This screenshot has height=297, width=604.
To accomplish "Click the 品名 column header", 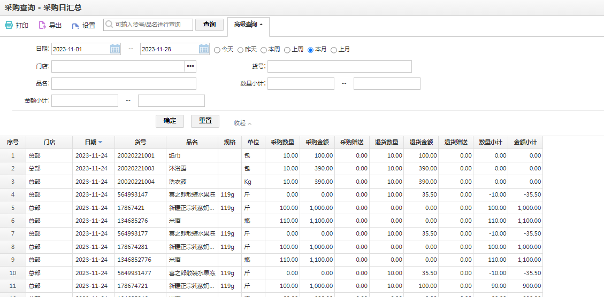I will pos(192,142).
